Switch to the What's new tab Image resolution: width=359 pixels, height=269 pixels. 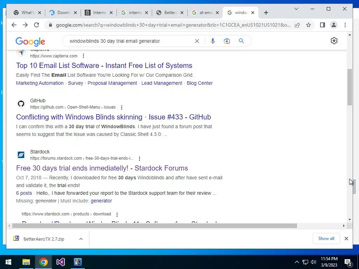tap(28, 13)
